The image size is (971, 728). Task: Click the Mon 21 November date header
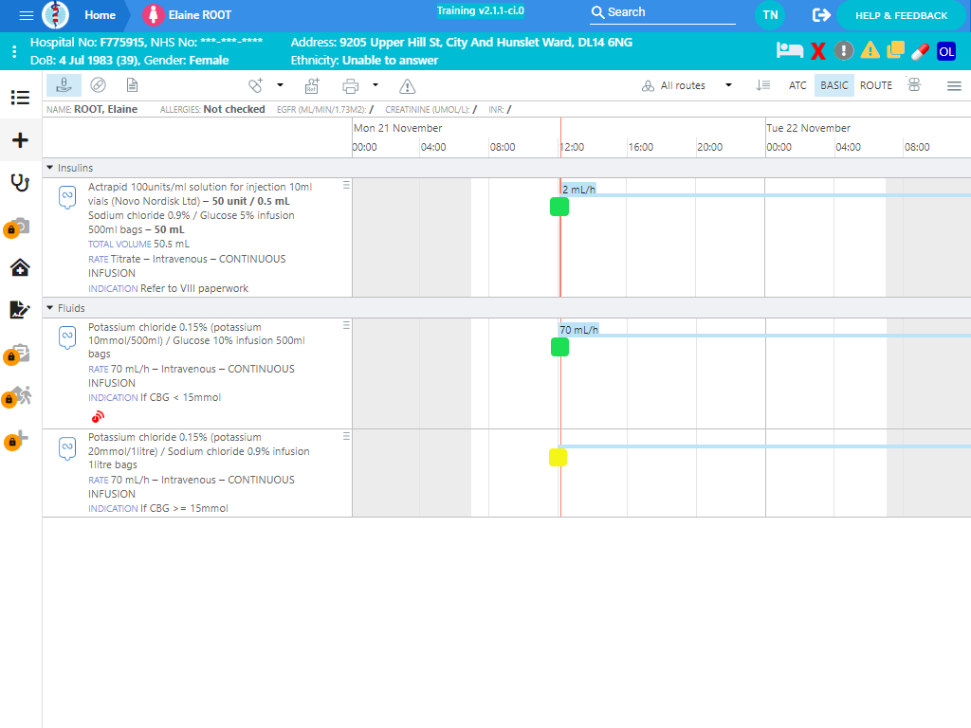397,128
